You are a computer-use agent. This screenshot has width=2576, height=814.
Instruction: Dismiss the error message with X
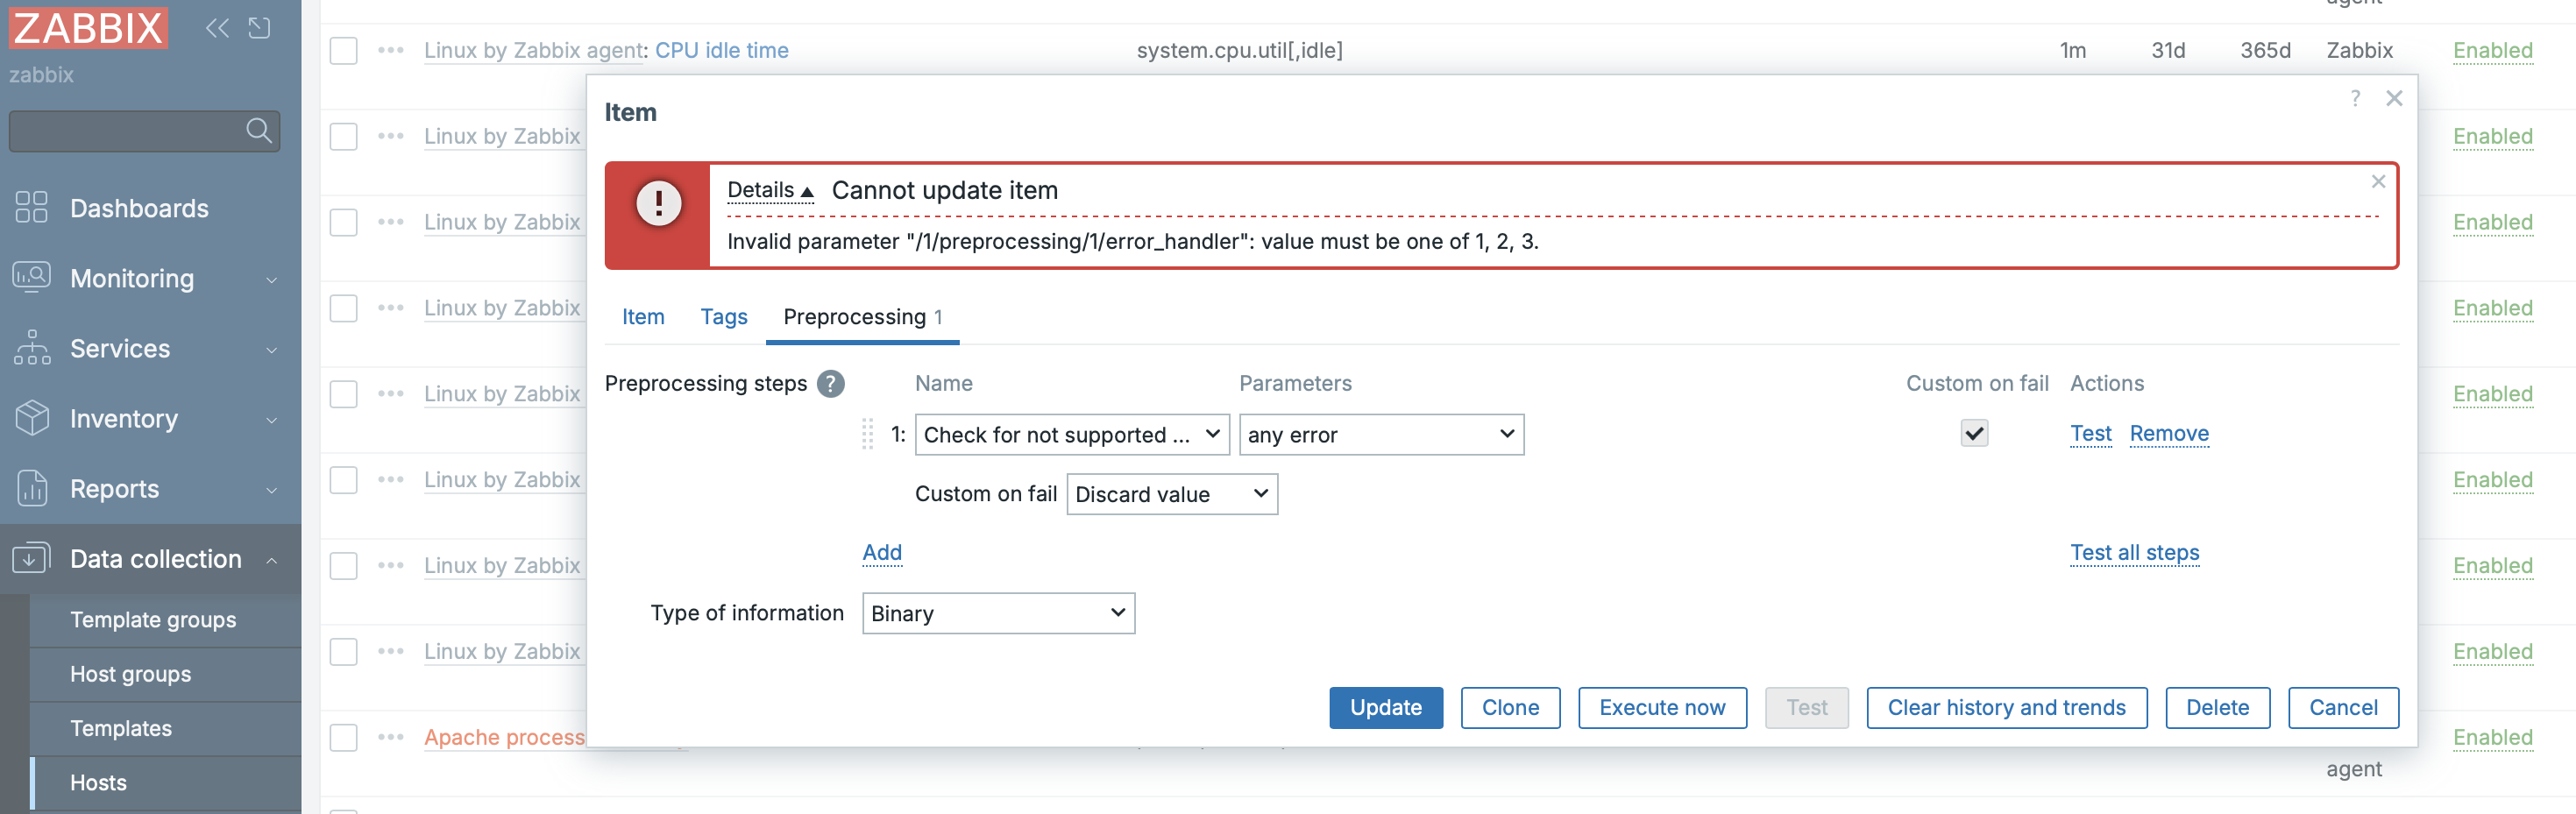[2378, 181]
